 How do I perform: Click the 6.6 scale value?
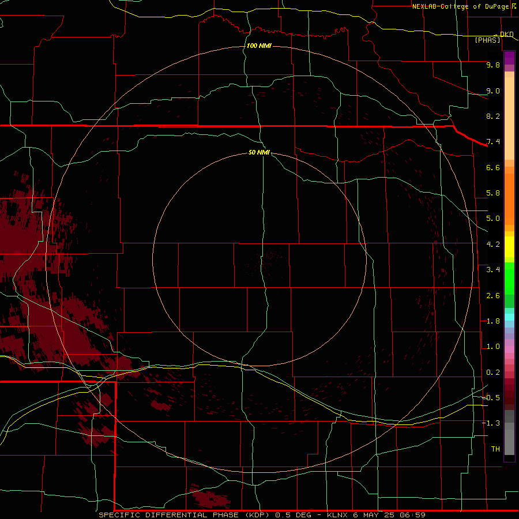(x=493, y=167)
